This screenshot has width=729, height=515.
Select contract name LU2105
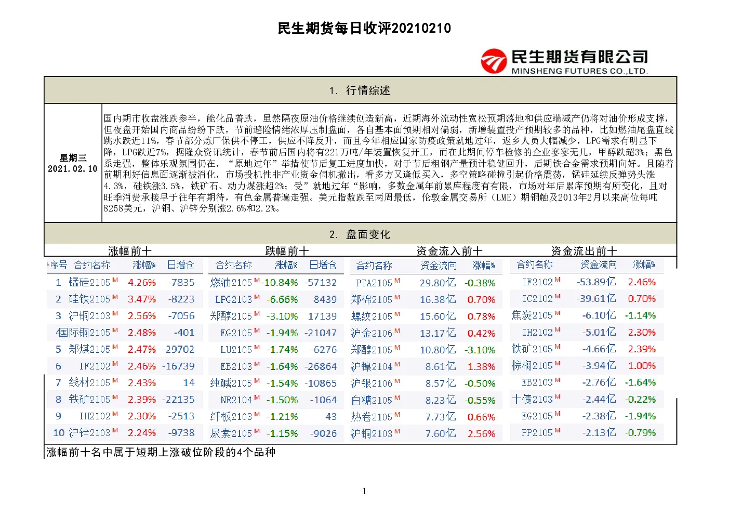point(236,350)
